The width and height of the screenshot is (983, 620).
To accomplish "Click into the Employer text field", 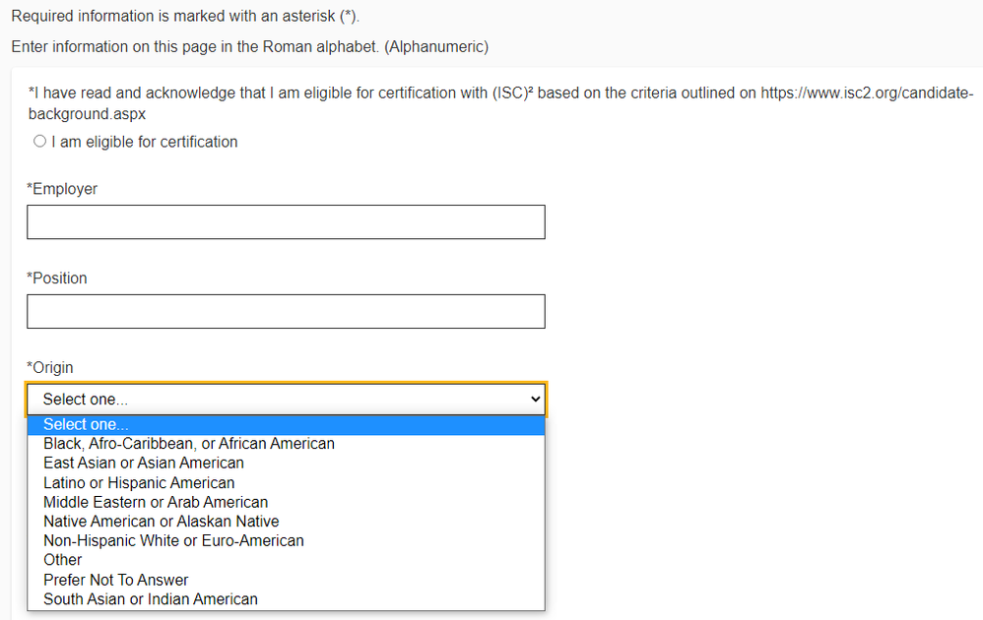I will point(286,222).
